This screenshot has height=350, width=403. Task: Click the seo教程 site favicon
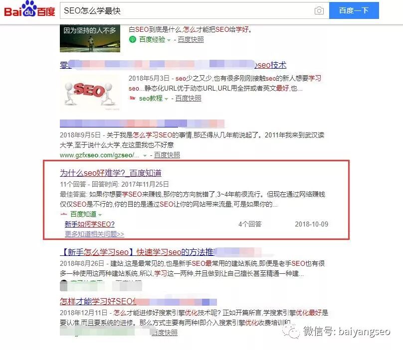132,98
